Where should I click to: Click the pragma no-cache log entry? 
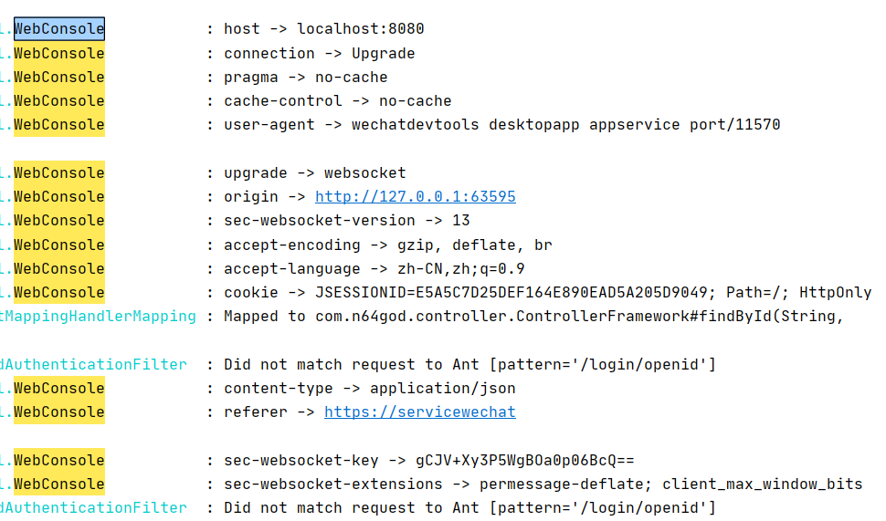coord(305,78)
